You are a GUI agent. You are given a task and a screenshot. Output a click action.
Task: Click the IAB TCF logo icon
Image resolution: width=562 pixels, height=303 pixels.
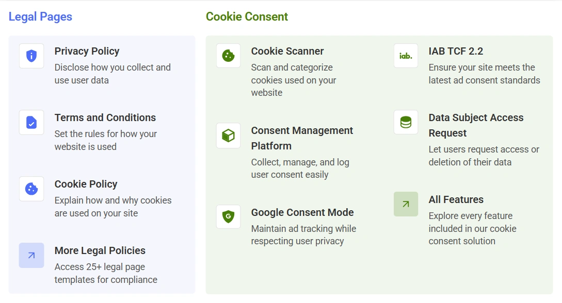pos(406,56)
